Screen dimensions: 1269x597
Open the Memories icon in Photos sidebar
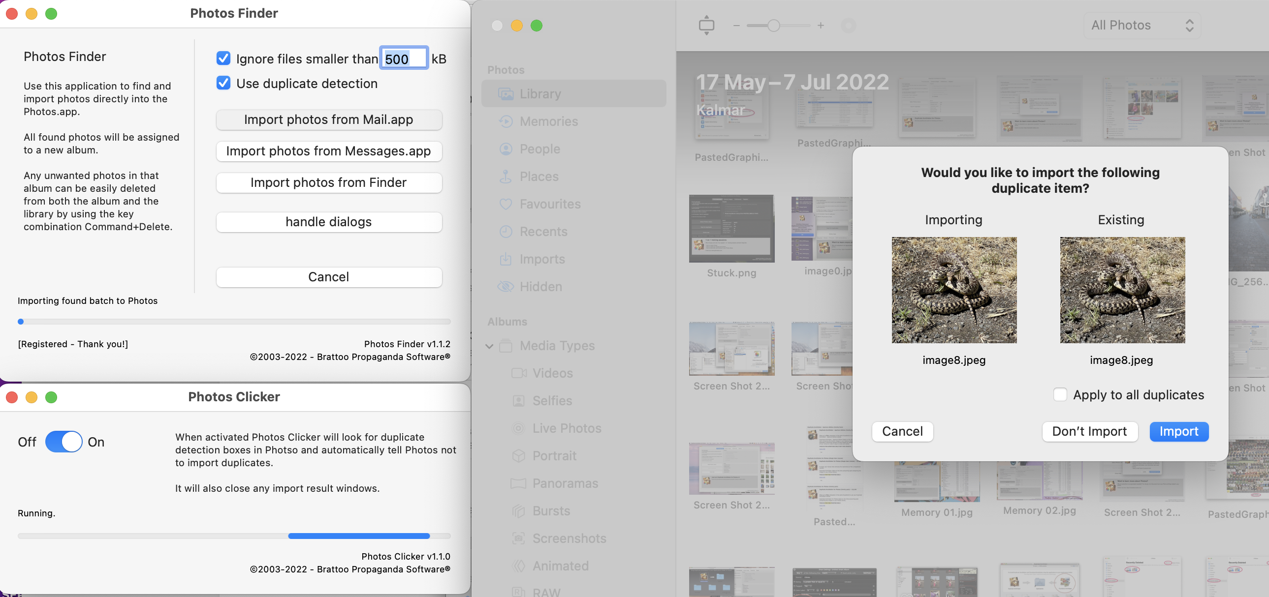coord(506,121)
